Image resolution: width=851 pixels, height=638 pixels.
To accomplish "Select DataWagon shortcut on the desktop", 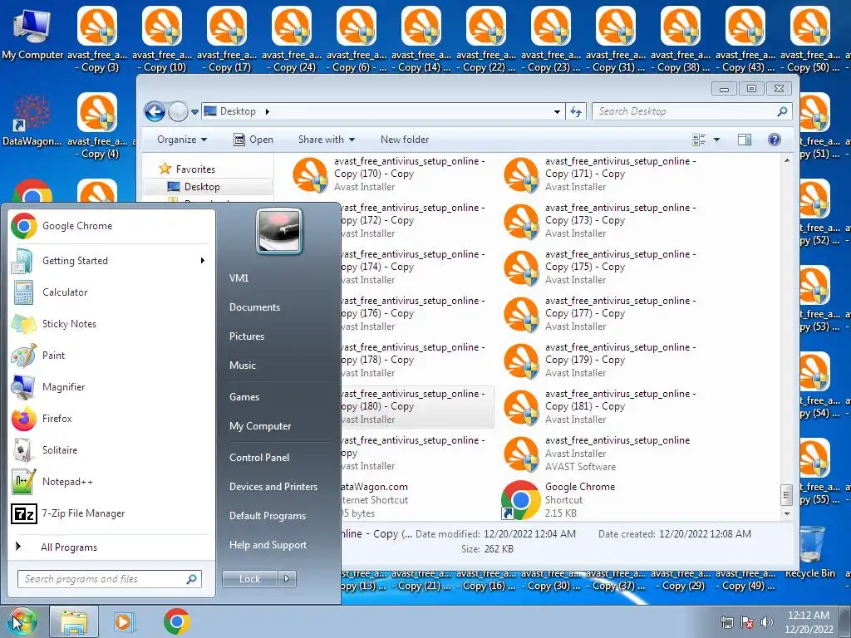I will (x=32, y=120).
